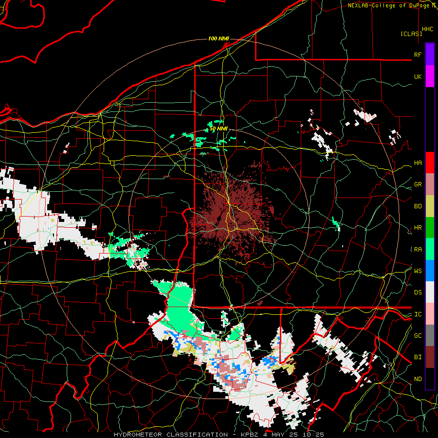Click the HR legend label

(418, 228)
